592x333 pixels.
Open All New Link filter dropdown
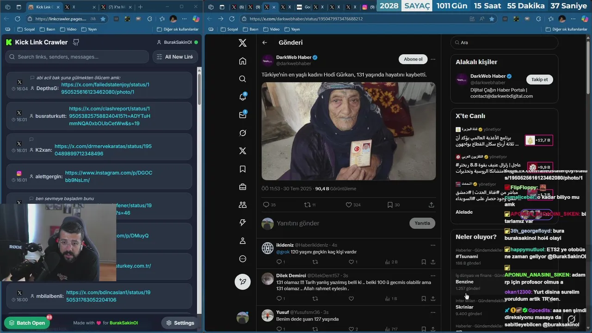click(175, 57)
